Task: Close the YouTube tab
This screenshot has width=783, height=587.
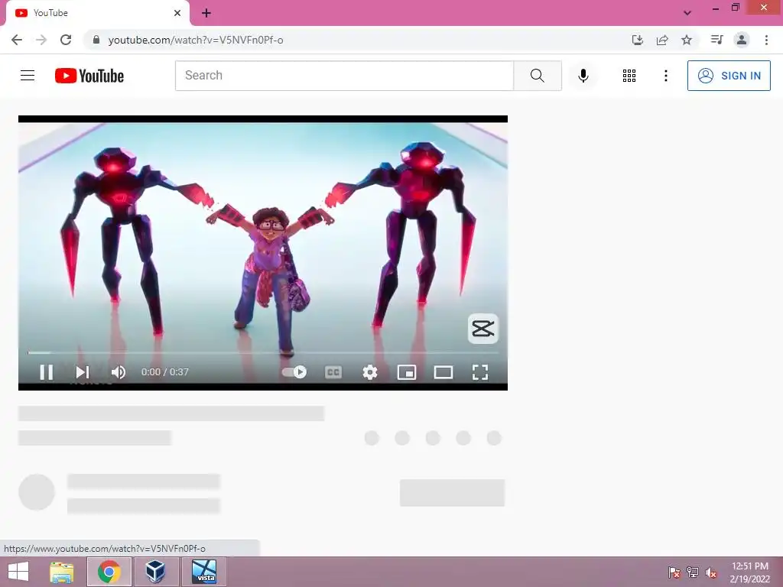Action: (177, 13)
